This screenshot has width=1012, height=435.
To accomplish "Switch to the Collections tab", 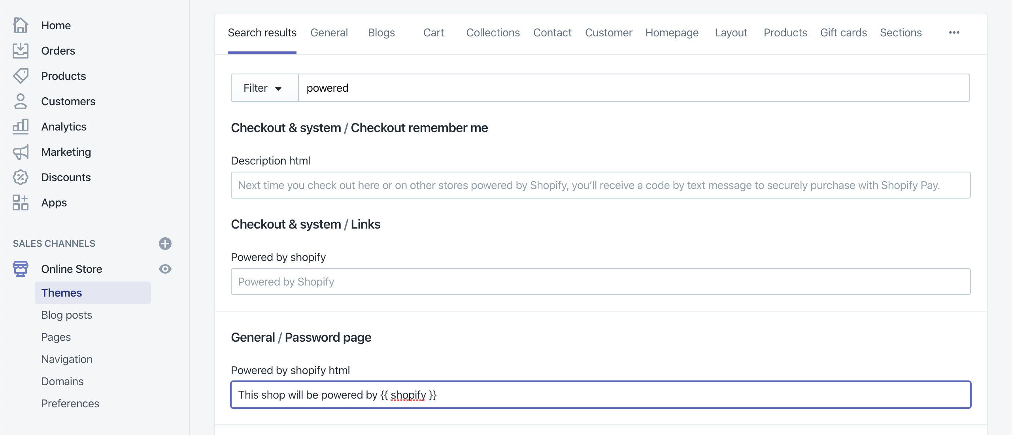I will tap(493, 33).
